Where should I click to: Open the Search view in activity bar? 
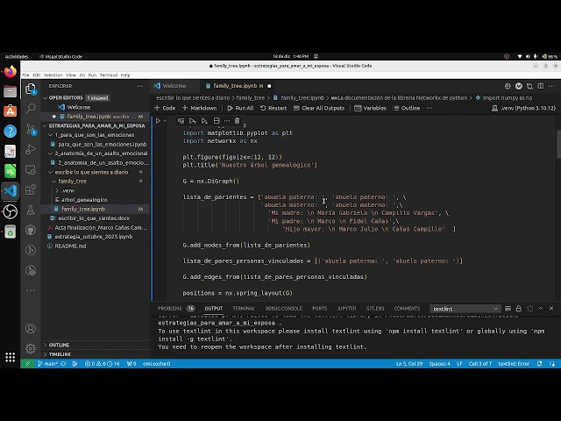point(31,109)
